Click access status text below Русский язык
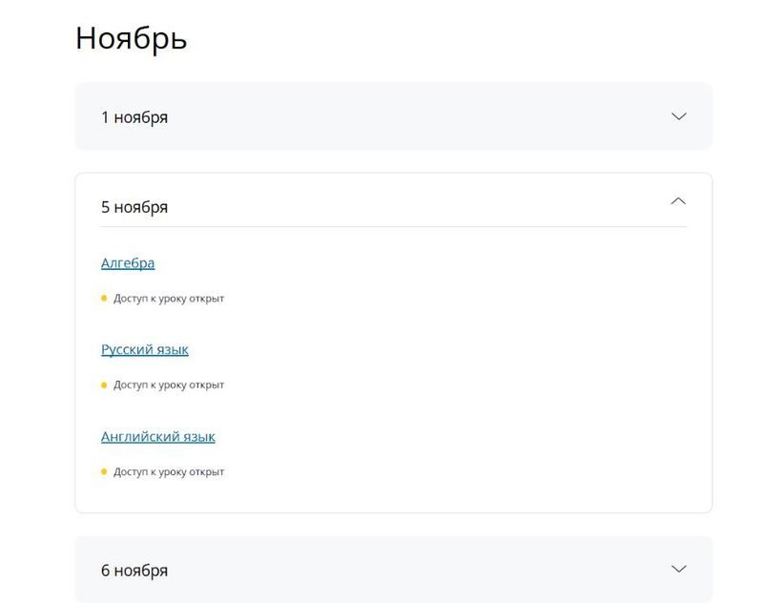Screen dimensions: 763x603 tap(169, 385)
